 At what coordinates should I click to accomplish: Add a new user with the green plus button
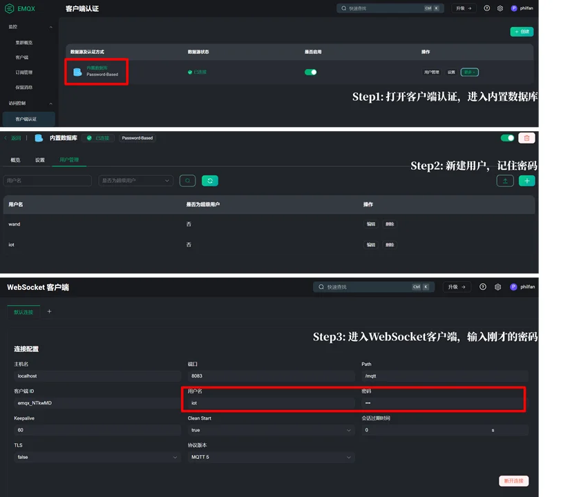click(x=526, y=181)
